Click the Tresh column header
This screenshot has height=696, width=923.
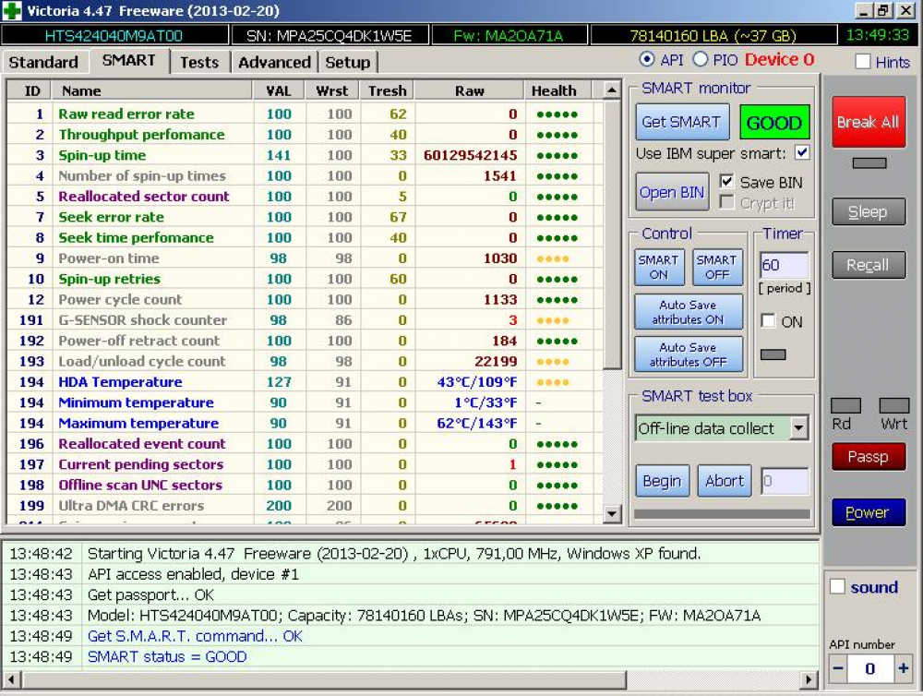tap(388, 90)
